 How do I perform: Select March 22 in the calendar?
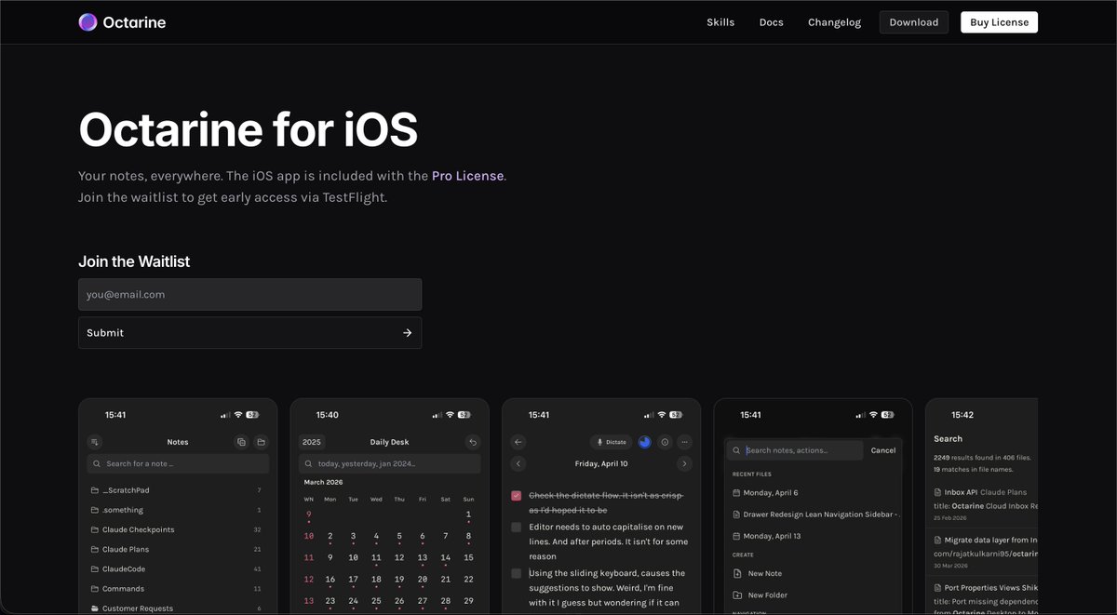[x=468, y=579]
